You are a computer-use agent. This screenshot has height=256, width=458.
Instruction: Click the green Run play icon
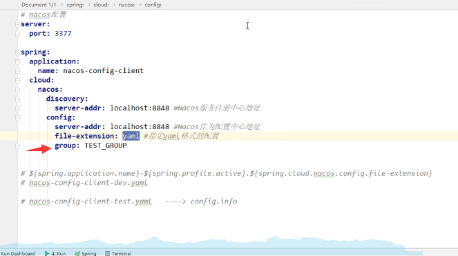tap(47, 253)
